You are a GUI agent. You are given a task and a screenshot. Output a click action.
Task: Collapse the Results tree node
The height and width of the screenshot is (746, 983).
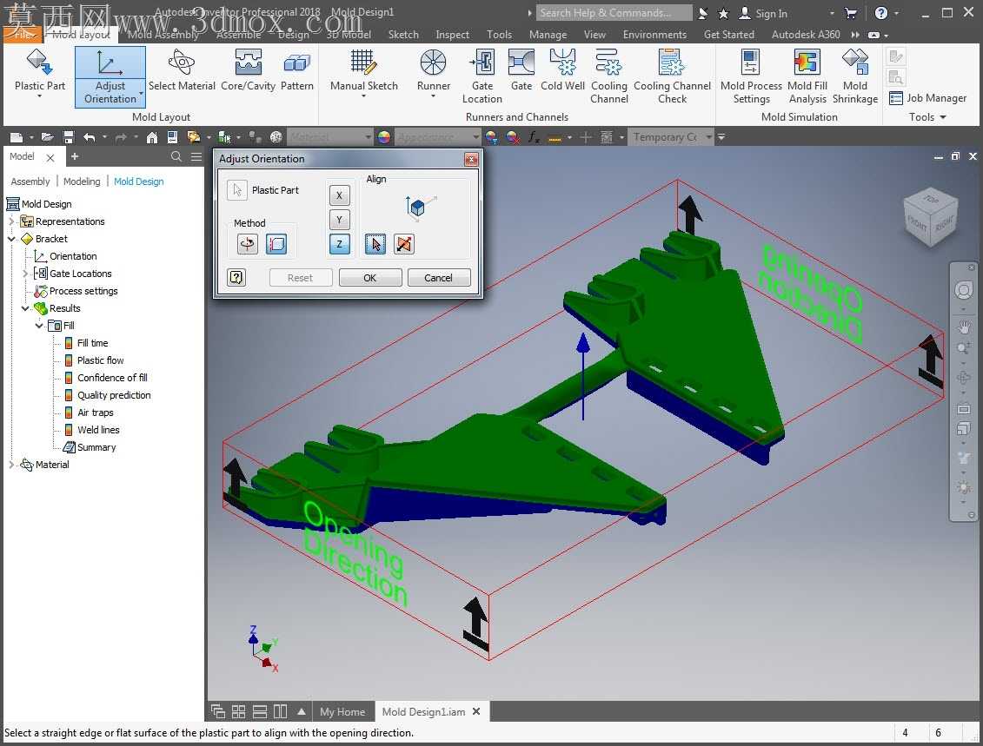[25, 308]
